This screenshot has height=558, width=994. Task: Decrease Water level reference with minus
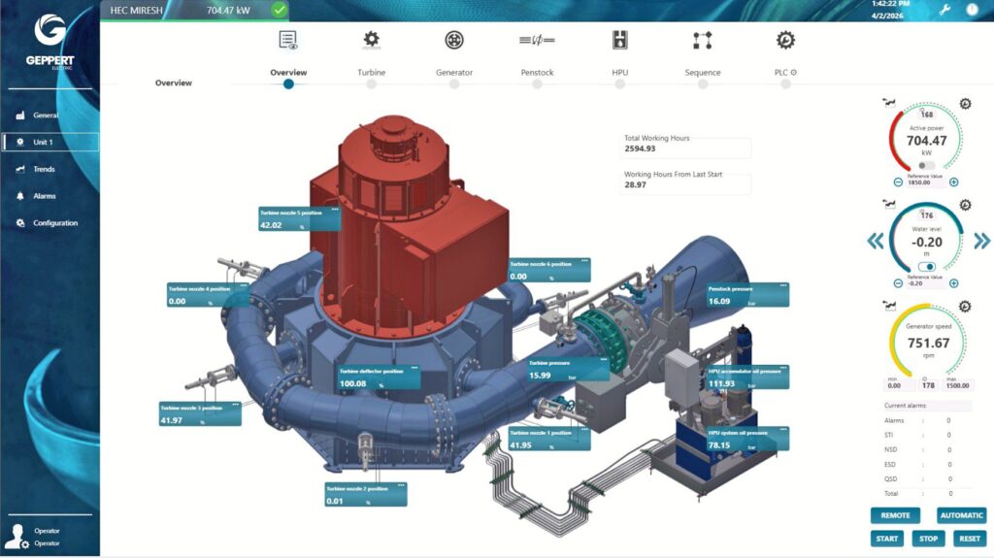coord(898,283)
